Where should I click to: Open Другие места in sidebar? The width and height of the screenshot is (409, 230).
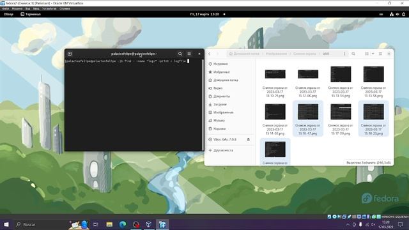coord(221,151)
